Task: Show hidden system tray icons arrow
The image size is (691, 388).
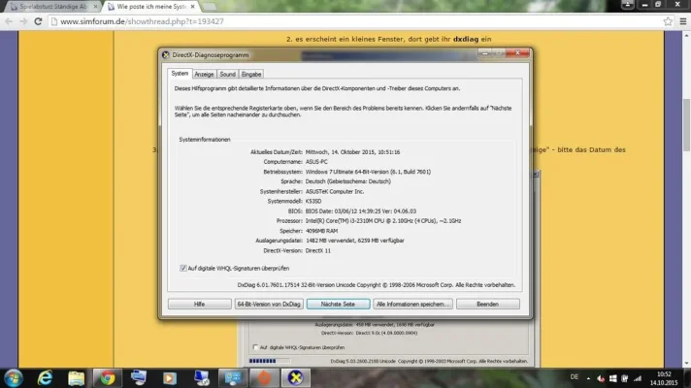Action: [588, 378]
